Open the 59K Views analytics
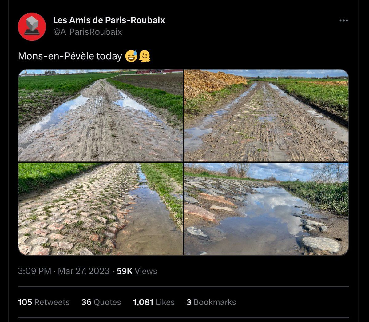Screen dimensions: 369x322 [x=137, y=271]
